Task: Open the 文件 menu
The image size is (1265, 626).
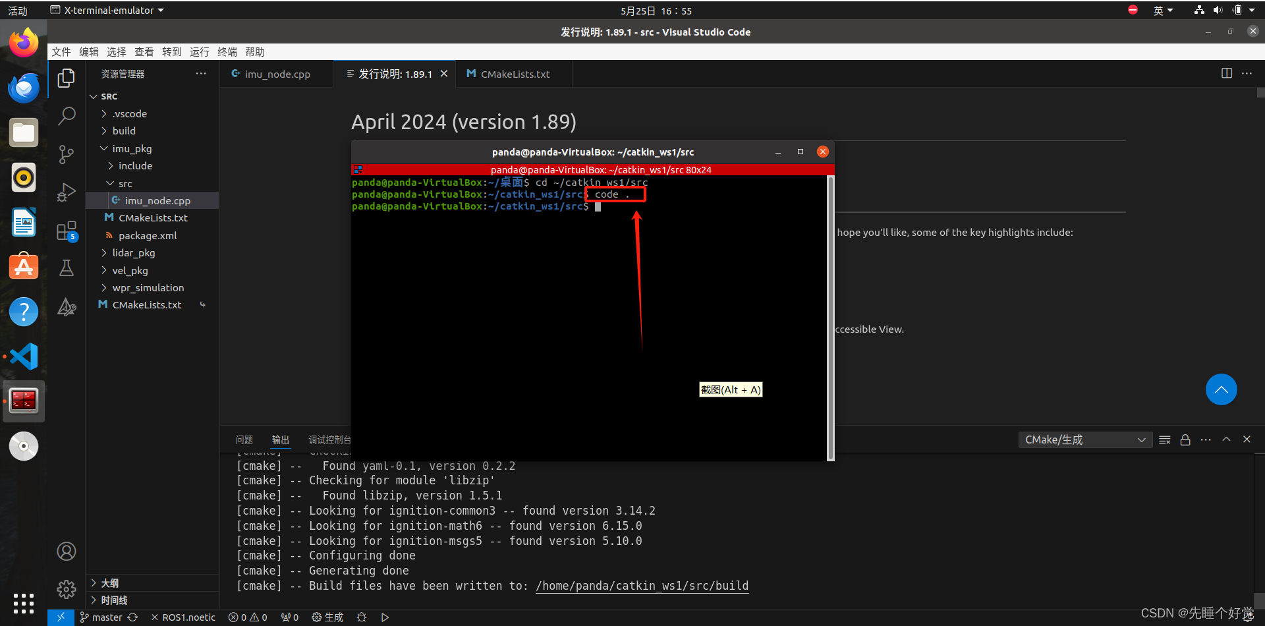Action: coord(61,52)
